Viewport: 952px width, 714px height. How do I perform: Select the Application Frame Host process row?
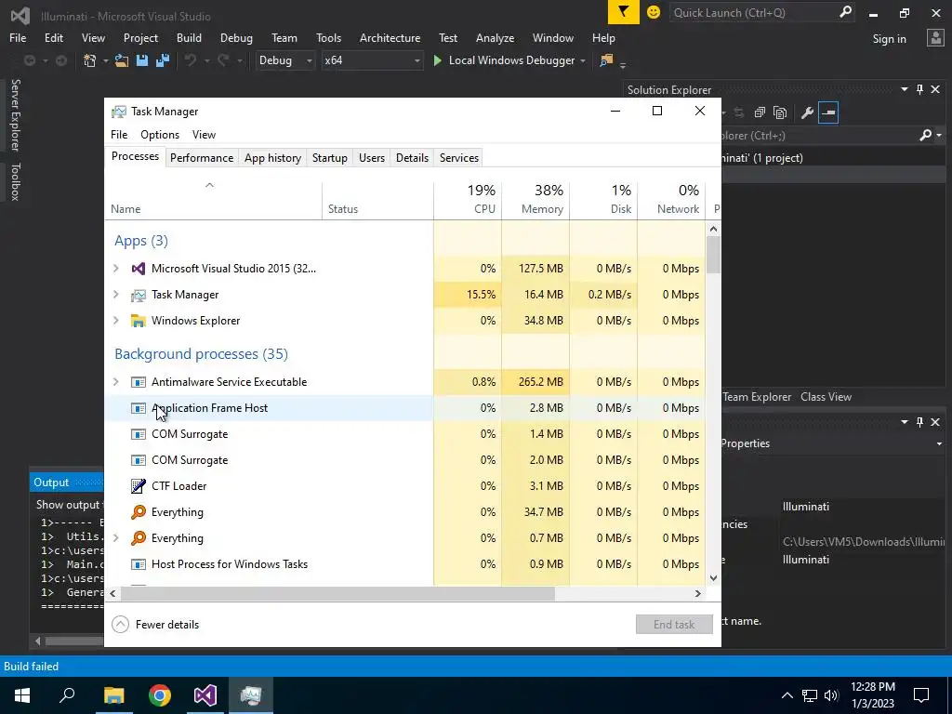[405, 407]
